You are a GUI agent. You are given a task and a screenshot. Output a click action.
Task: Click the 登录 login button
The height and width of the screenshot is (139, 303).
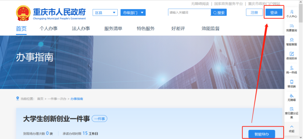coord(274,12)
